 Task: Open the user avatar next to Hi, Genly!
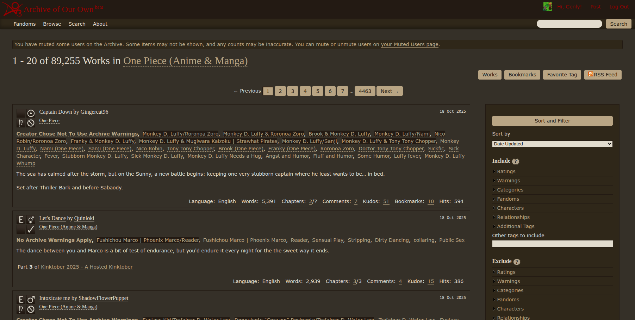[x=548, y=7]
